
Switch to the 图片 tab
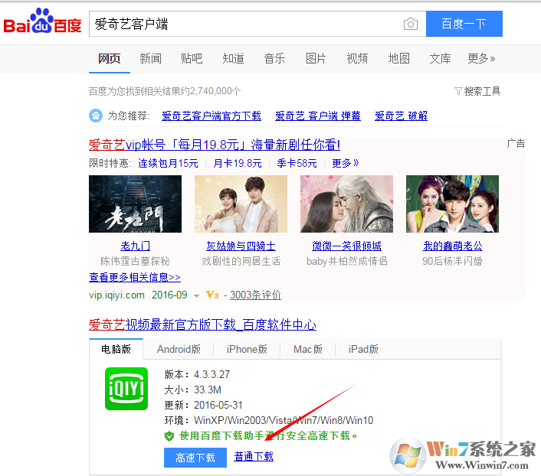tap(316, 58)
